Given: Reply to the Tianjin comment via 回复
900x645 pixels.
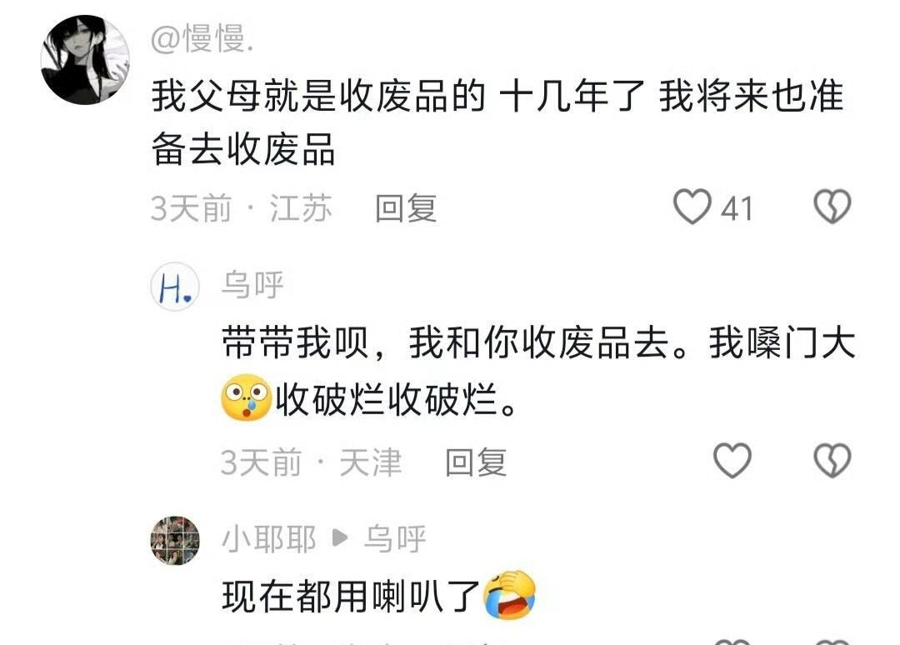Looking at the screenshot, I should 476,462.
